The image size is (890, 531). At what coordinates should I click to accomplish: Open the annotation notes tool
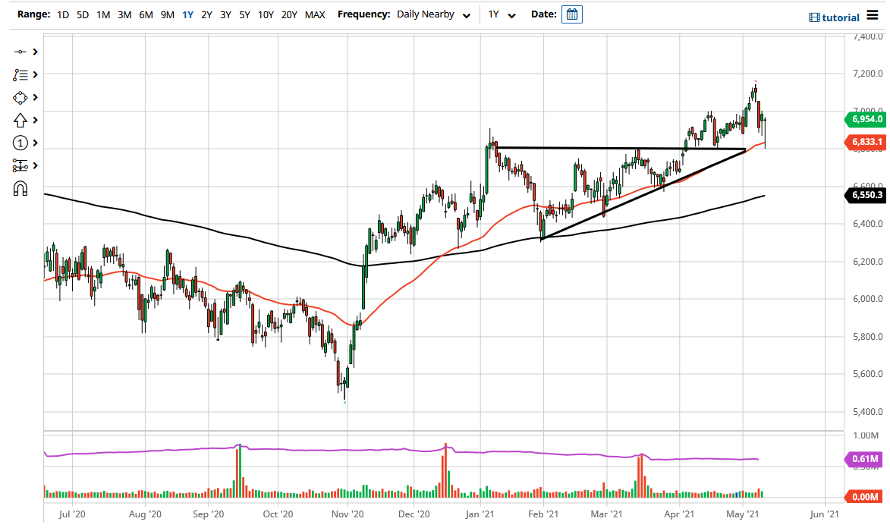[20, 74]
